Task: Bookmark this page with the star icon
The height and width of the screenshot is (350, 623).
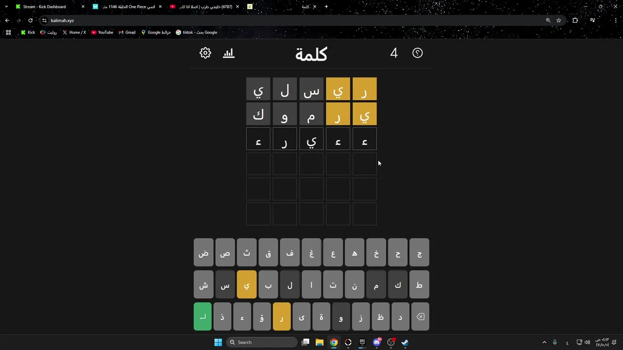Action: point(559,20)
